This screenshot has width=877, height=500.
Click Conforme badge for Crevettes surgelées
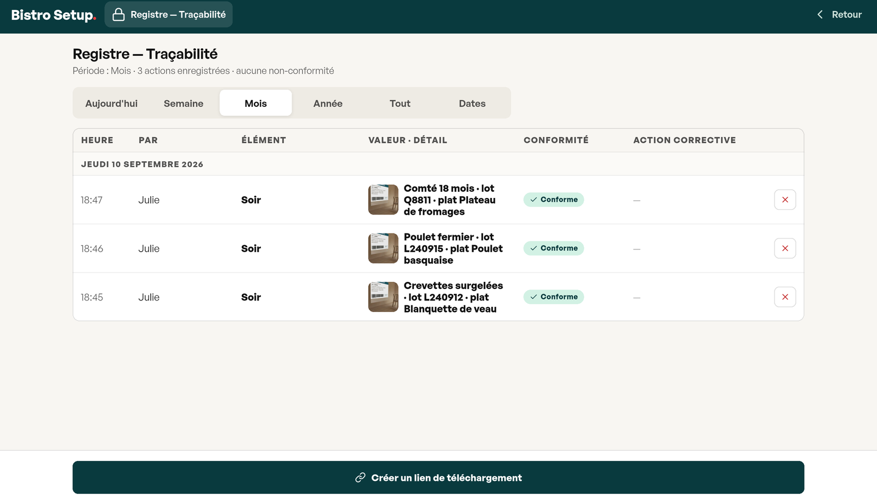pos(554,297)
